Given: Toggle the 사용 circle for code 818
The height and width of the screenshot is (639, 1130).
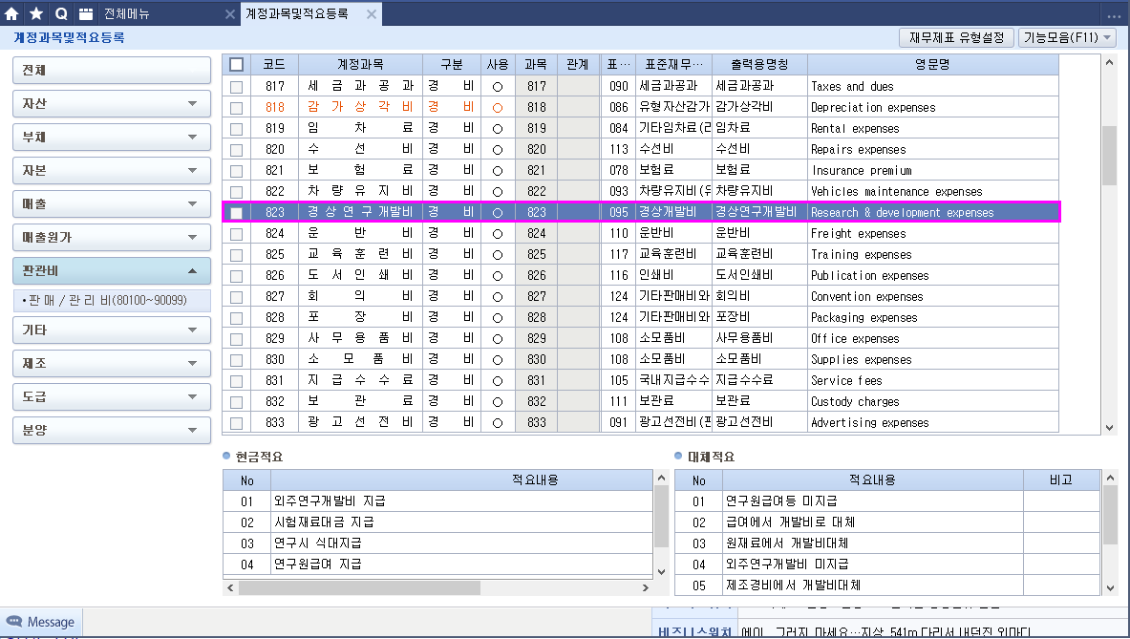Looking at the screenshot, I should pos(498,107).
